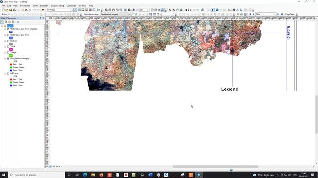Click the green Village symbol swatch

(11, 55)
